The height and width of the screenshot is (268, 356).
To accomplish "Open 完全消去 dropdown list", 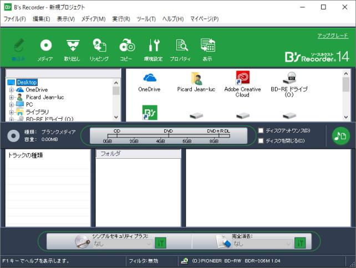I will pyautogui.click(x=262, y=244).
